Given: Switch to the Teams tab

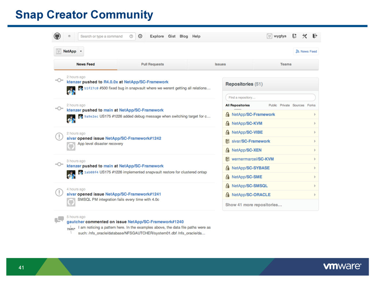Looking at the screenshot, I should click(x=286, y=64).
